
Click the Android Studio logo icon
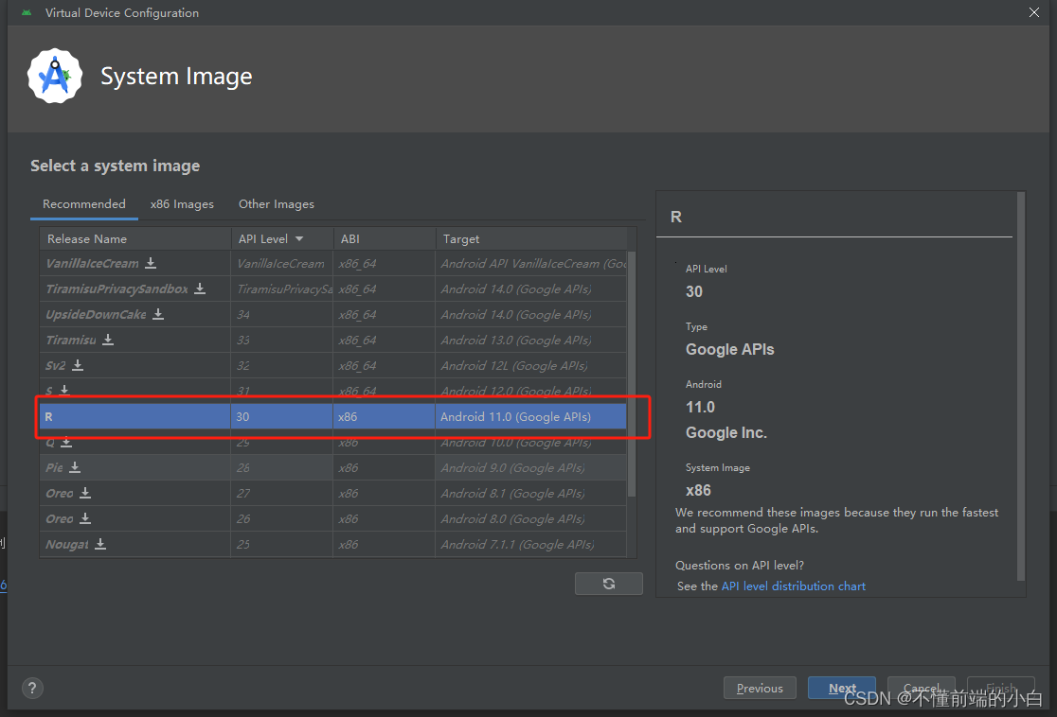pos(55,76)
